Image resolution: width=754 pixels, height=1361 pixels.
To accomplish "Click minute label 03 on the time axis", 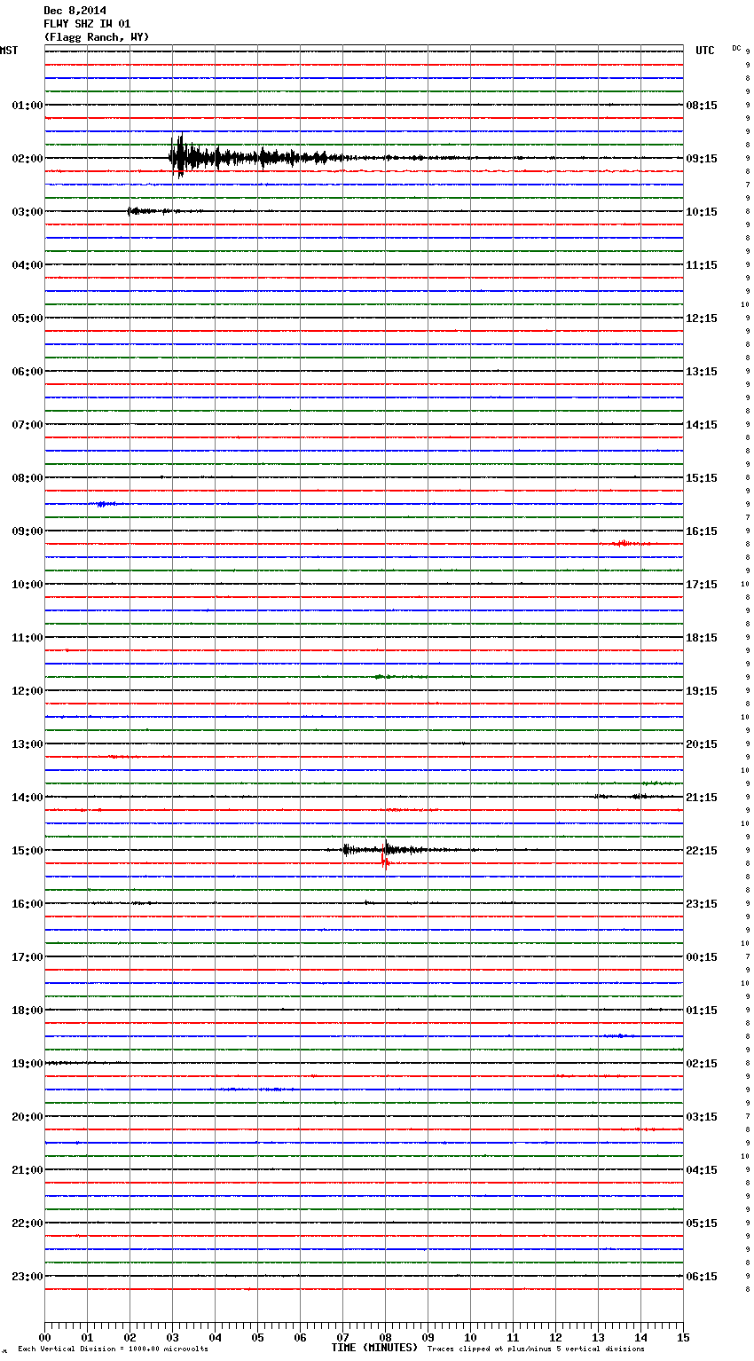I will [172, 1337].
